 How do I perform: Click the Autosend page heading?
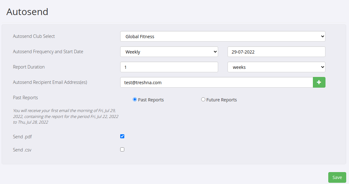pyautogui.click(x=27, y=12)
